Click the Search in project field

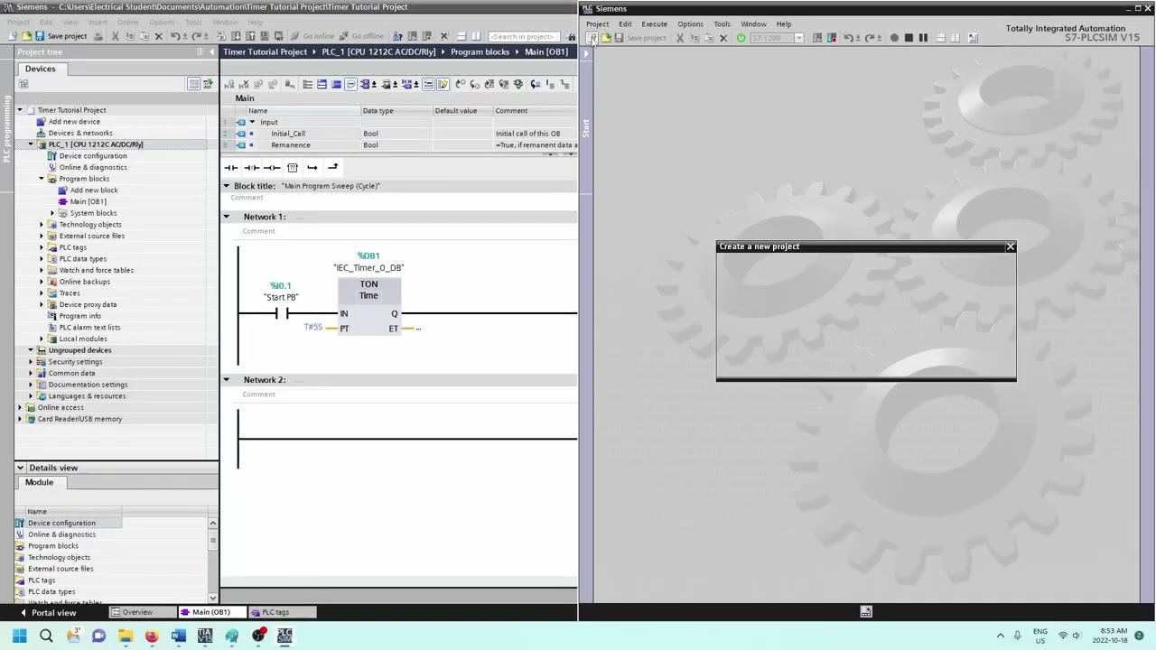tap(524, 36)
